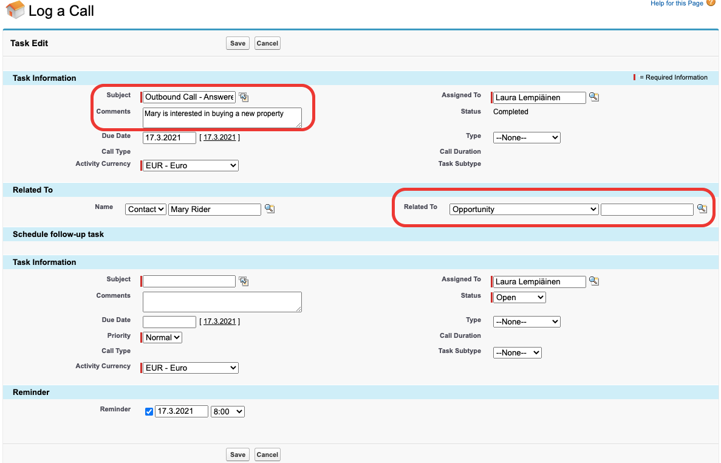Viewport: 721px width, 463px height.
Task: Open the Type dropdown in follow-up task section
Action: [527, 322]
